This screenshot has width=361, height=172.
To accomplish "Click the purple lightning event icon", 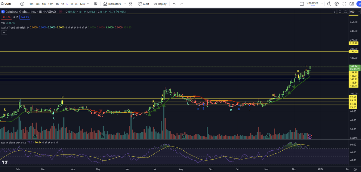I will coord(310,137).
